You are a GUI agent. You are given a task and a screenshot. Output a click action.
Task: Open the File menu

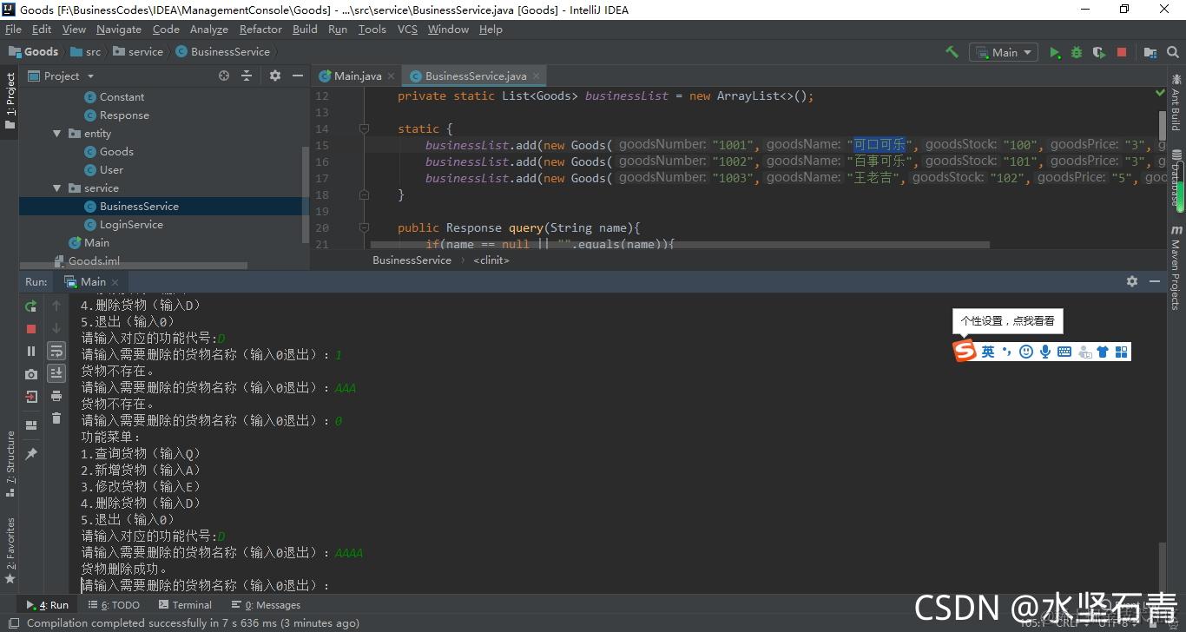[x=13, y=30]
